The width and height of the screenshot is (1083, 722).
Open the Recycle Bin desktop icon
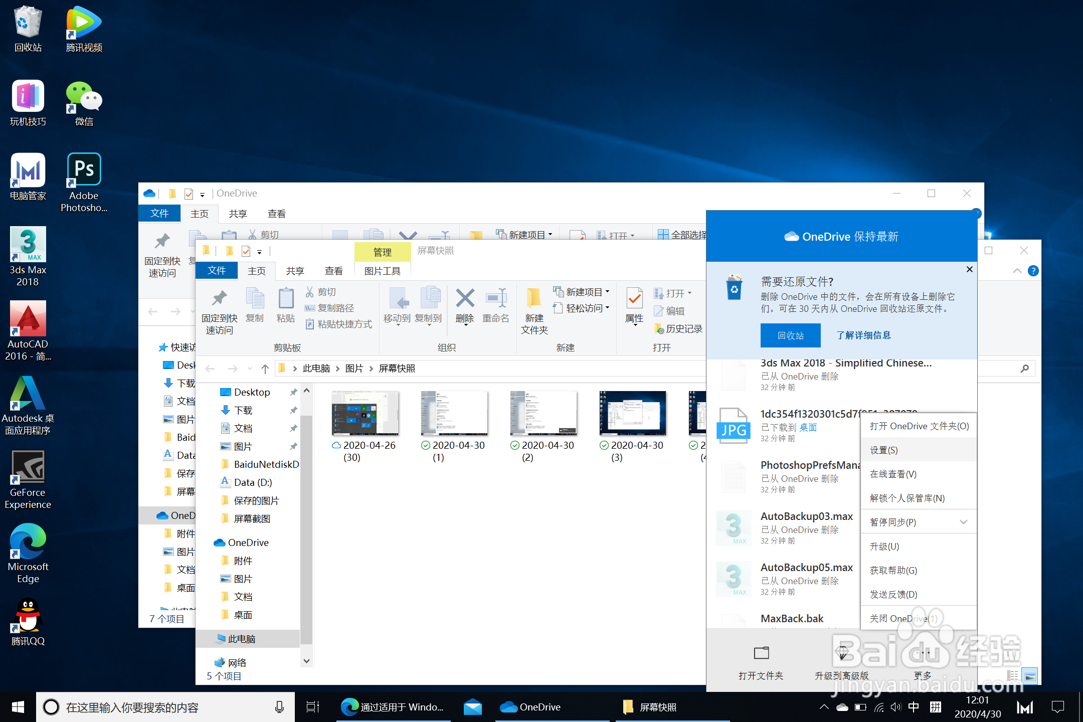click(28, 29)
